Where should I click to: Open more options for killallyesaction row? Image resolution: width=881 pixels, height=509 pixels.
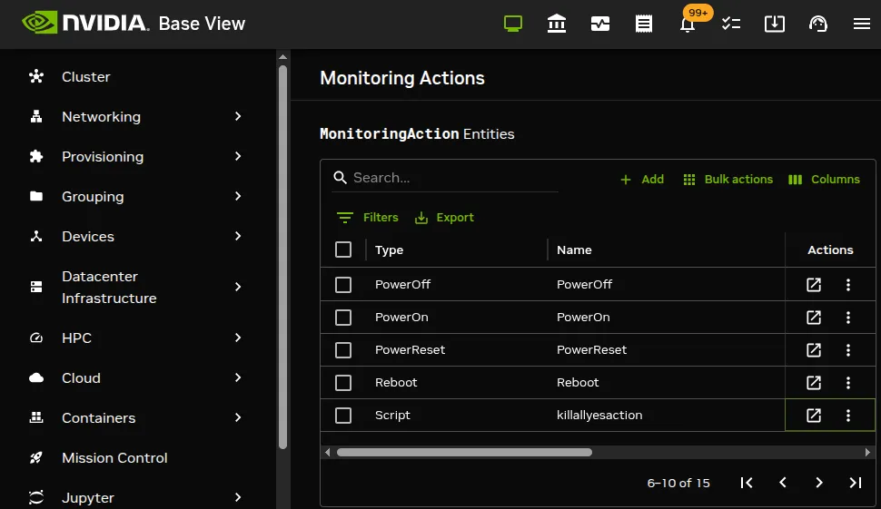pos(848,416)
